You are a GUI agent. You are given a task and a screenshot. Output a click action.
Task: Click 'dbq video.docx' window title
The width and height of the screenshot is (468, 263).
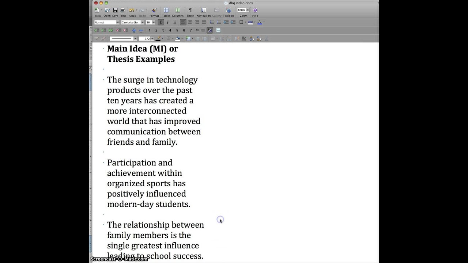point(241,3)
